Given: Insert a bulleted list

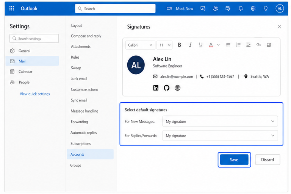Looking at the screenshot, I should (x=228, y=45).
